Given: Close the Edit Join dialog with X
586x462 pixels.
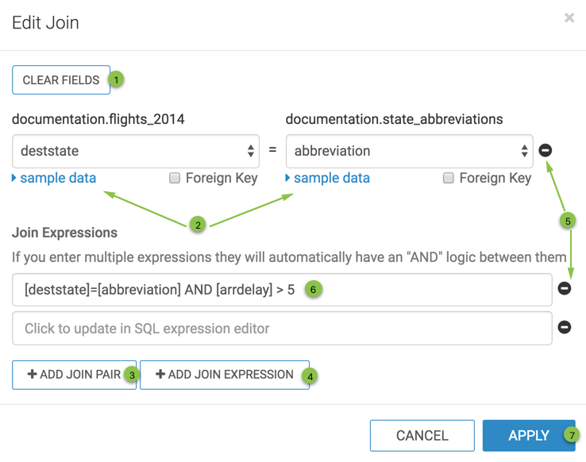Looking at the screenshot, I should coord(569,18).
